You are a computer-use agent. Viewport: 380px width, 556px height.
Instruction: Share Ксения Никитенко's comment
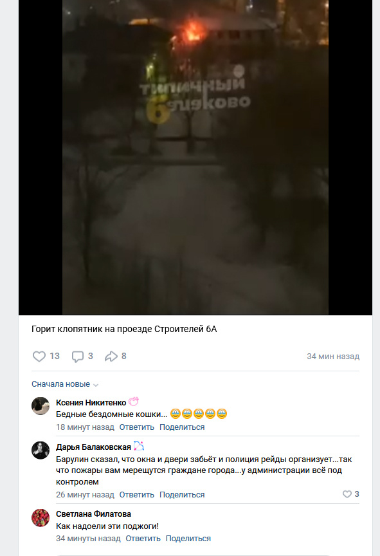182,427
